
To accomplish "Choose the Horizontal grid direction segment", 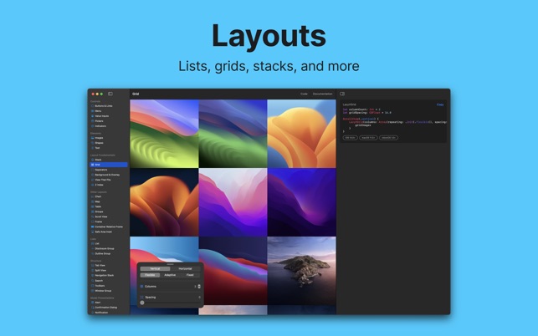I will [185, 269].
